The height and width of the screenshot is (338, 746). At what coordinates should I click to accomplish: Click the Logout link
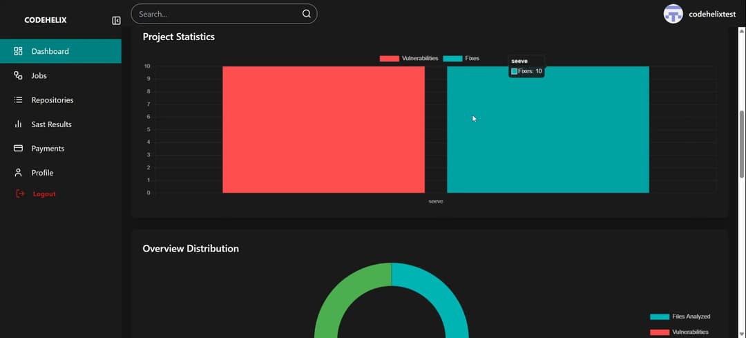44,194
